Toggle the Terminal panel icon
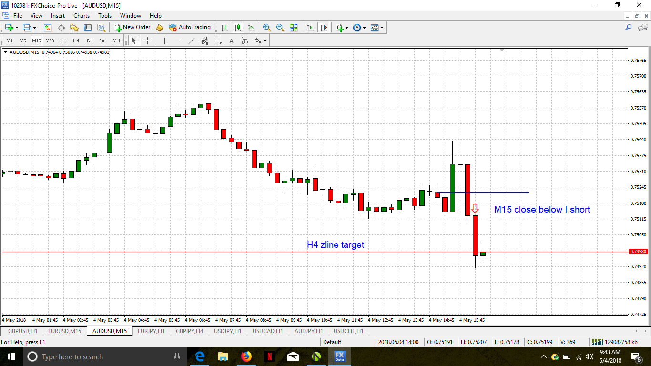 [88, 28]
